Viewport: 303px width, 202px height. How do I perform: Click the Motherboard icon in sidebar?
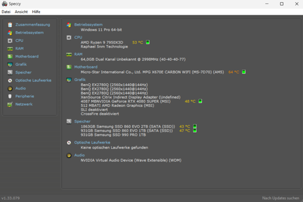(10, 57)
